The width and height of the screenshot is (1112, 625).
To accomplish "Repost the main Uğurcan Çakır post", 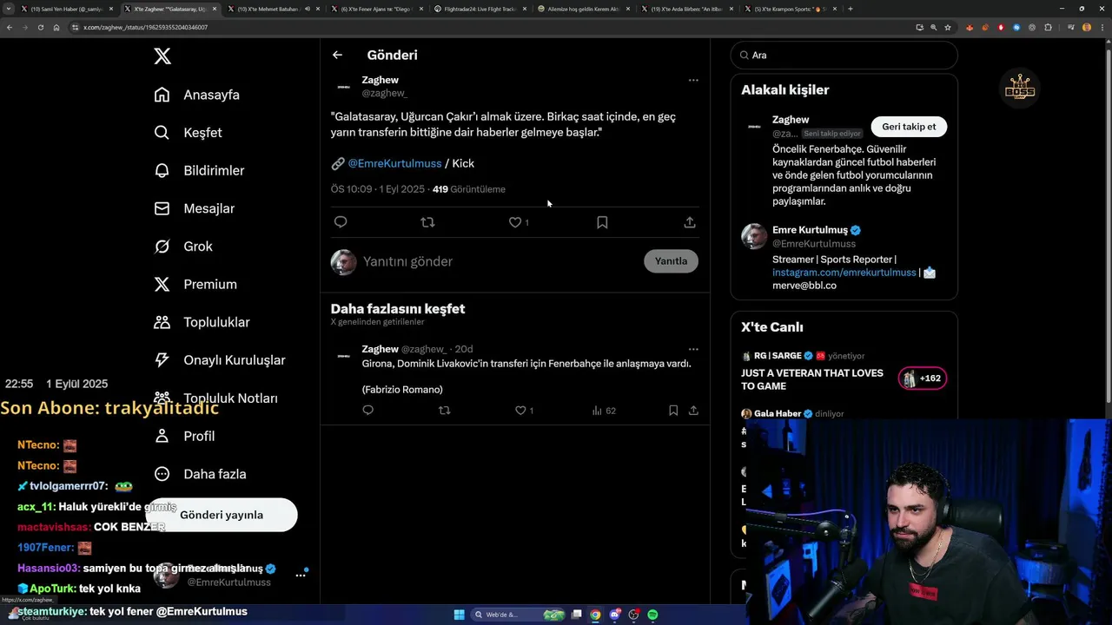I will coord(427,222).
